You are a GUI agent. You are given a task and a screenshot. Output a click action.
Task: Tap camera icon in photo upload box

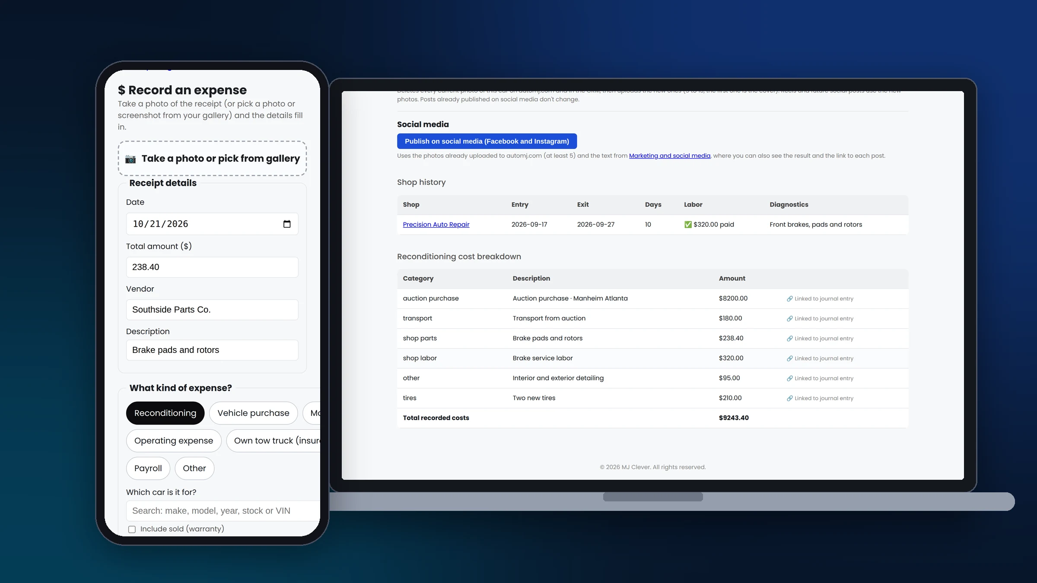coord(130,159)
